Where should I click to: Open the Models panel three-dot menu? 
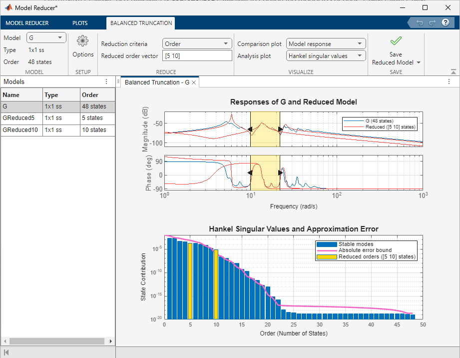(x=106, y=82)
